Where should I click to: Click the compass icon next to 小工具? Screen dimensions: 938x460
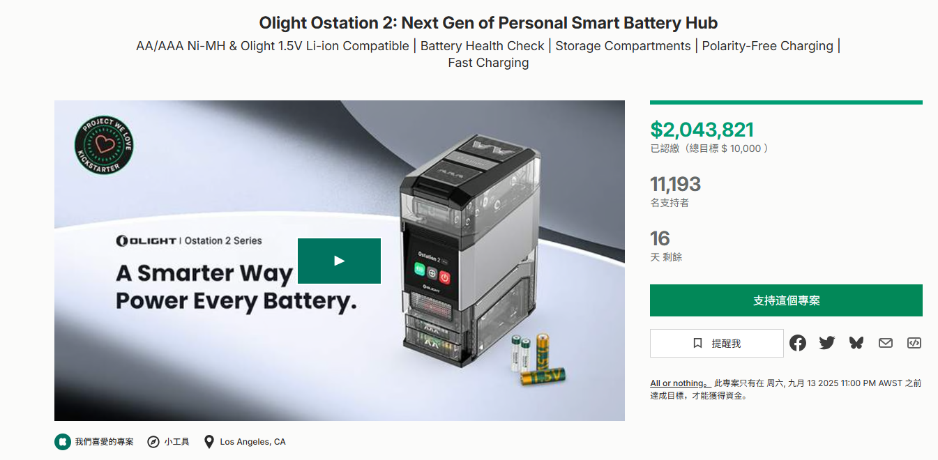tap(153, 442)
